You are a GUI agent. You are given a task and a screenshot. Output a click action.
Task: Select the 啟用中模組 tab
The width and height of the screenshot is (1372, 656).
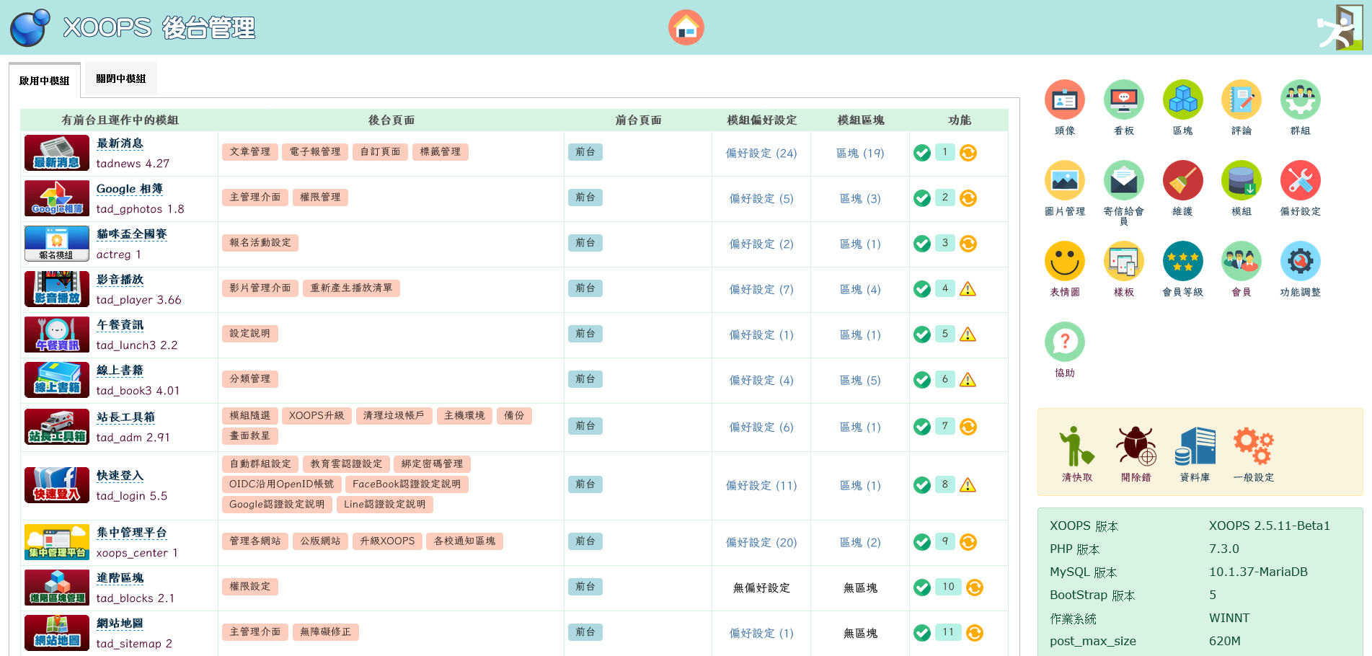45,81
